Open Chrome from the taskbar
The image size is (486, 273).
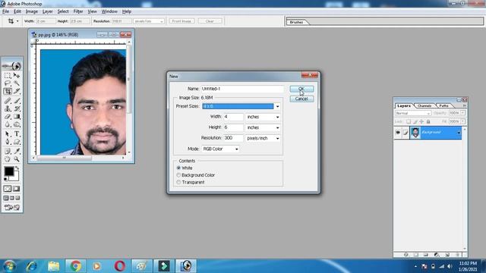75,266
